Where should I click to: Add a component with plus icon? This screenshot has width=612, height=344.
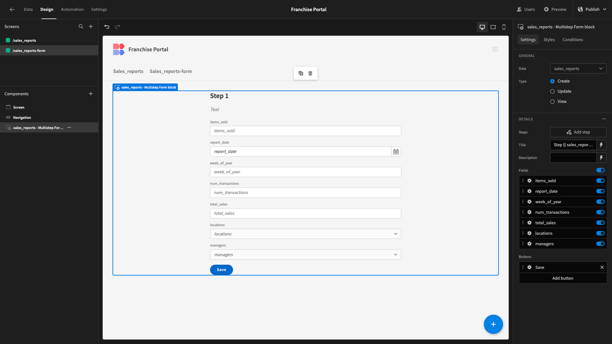[91, 94]
